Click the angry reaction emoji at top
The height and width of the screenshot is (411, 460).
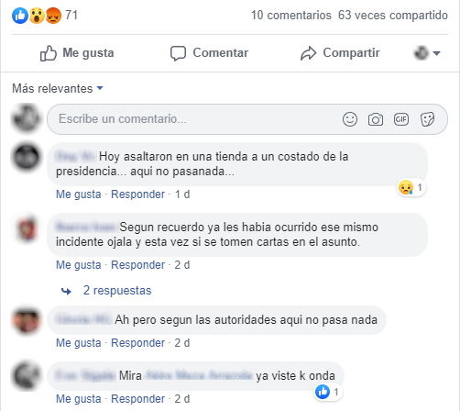[53, 16]
